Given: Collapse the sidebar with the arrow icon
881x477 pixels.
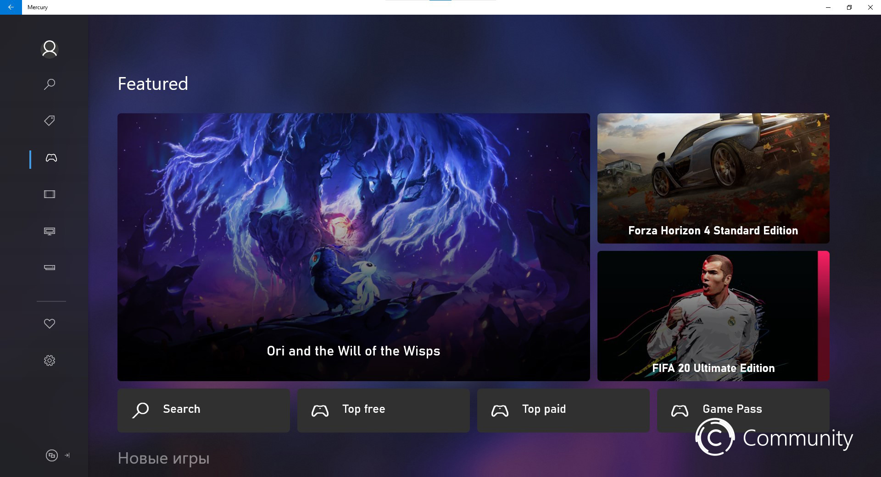Looking at the screenshot, I should coord(67,455).
